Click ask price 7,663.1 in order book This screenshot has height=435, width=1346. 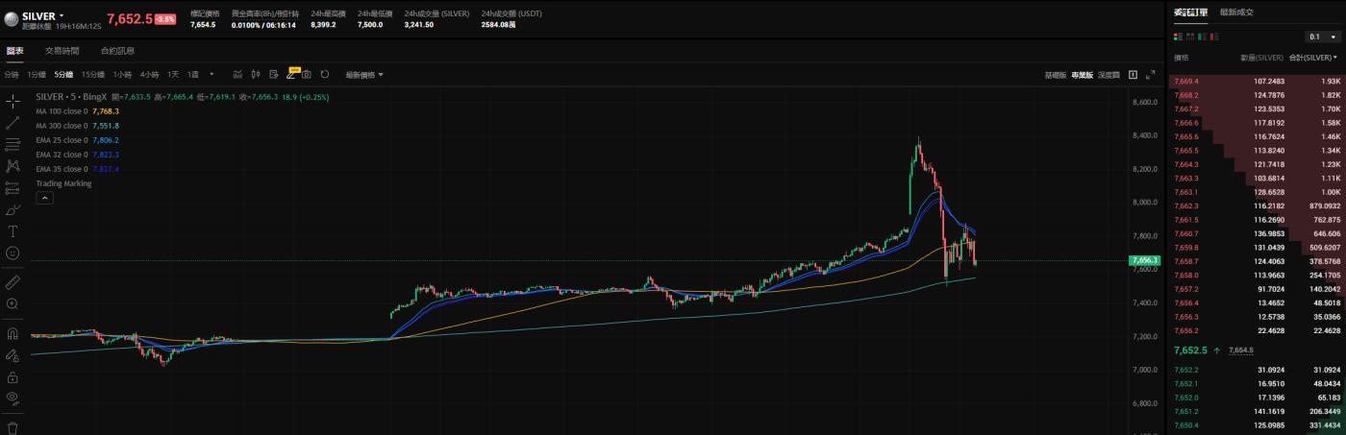pyautogui.click(x=1185, y=192)
